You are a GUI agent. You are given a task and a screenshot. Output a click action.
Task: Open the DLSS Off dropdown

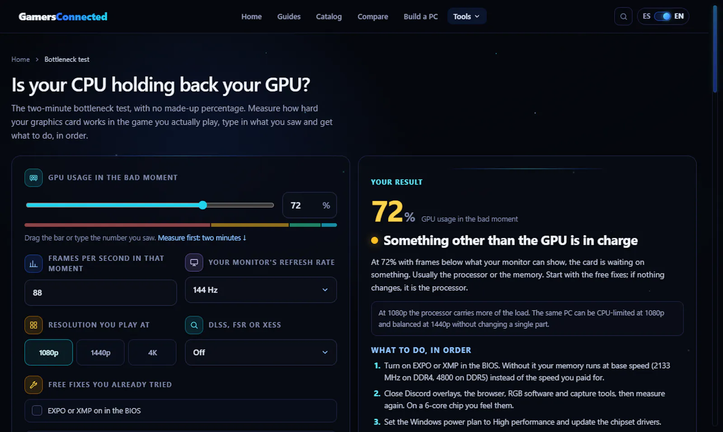[261, 353]
